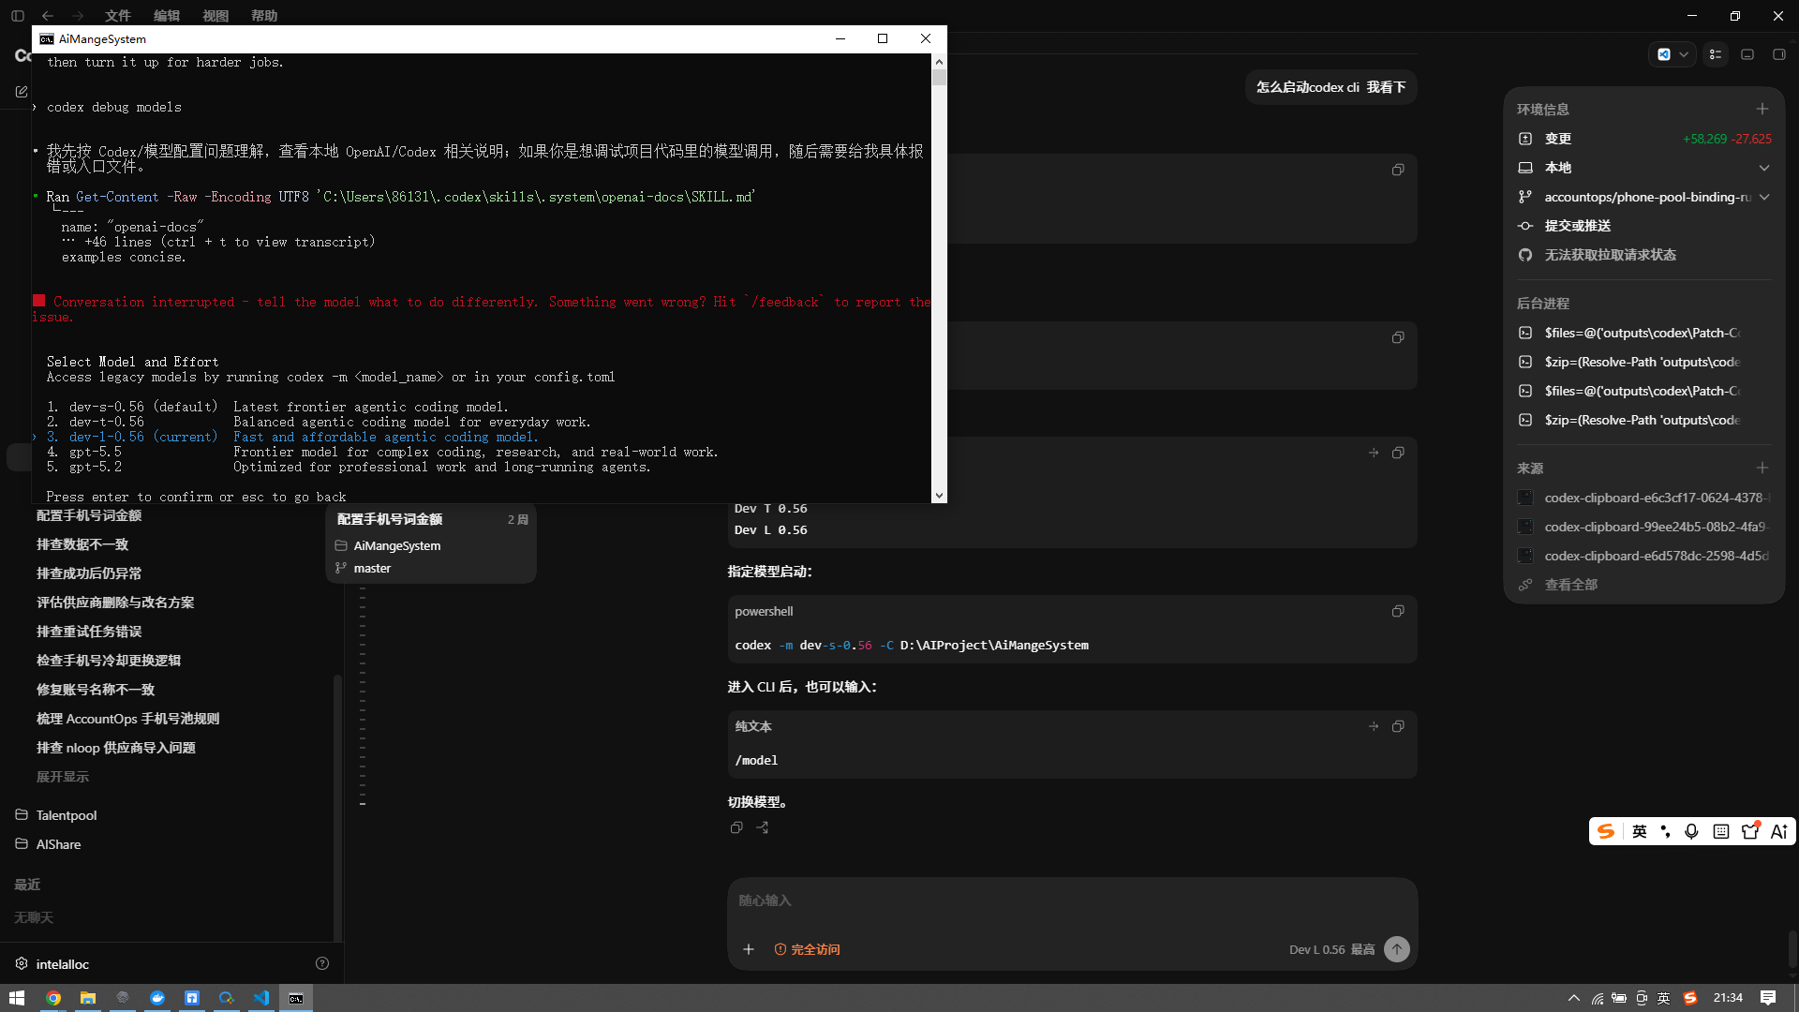1799x1012 pixels.
Task: Open Chrome from the taskbar
Action: tap(53, 998)
